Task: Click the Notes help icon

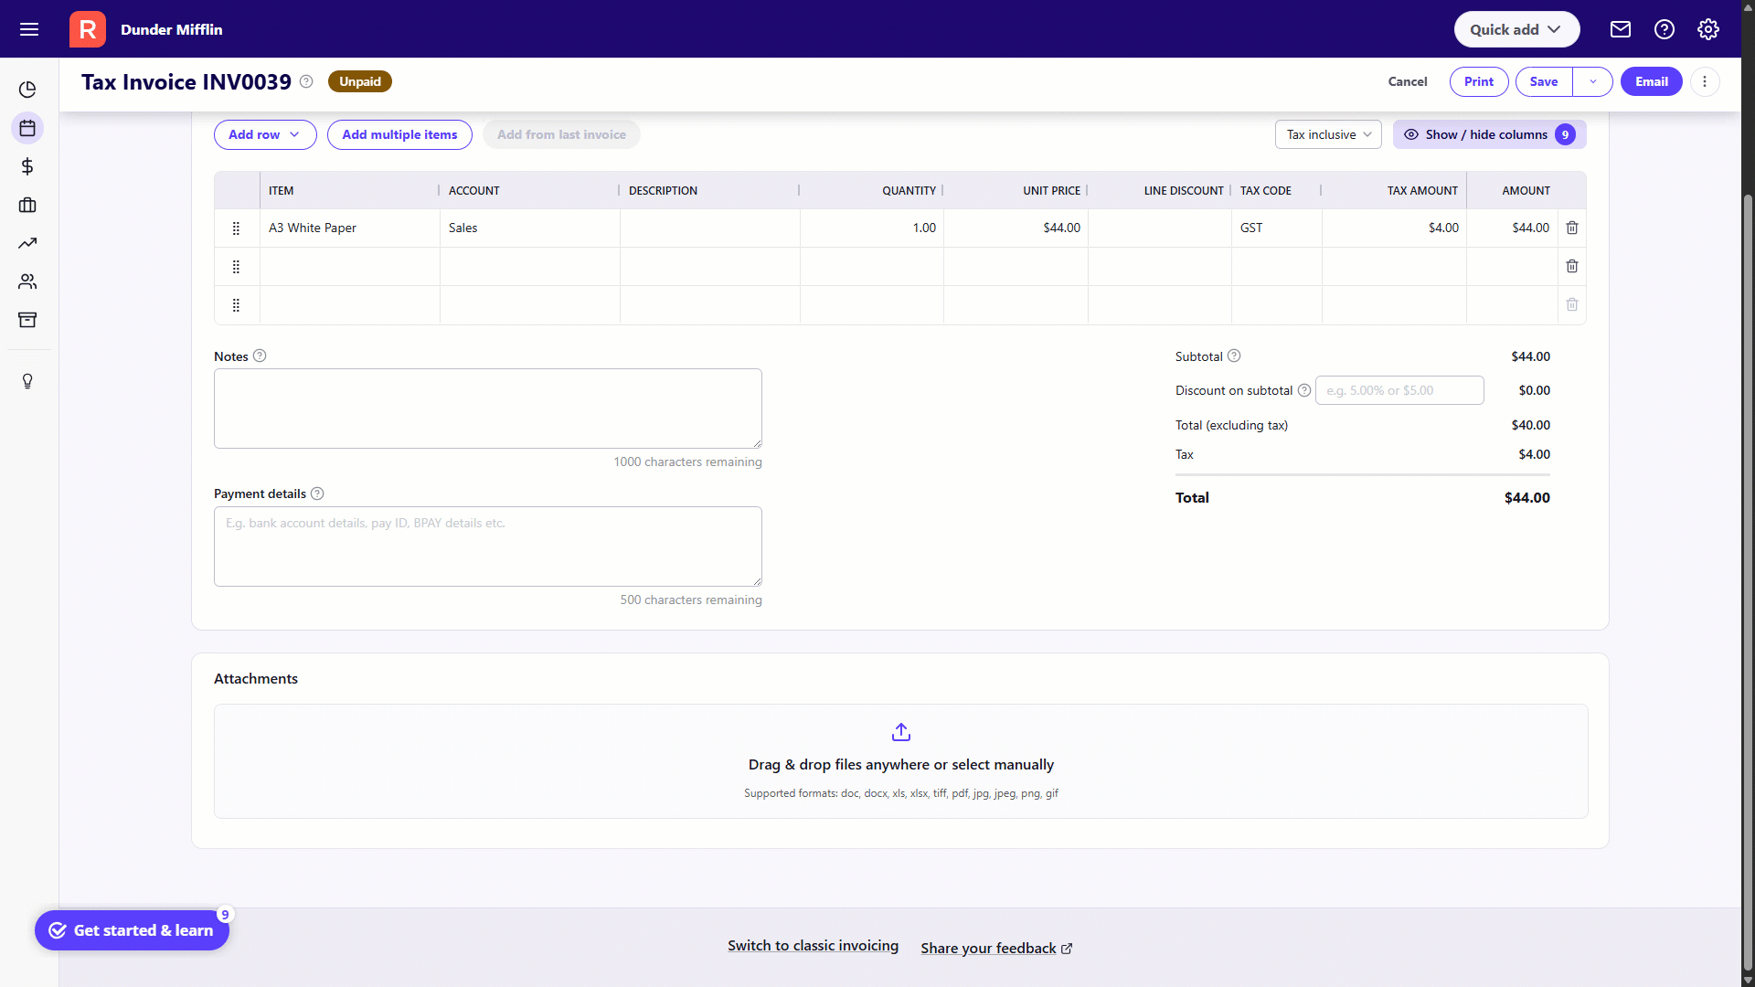Action: (x=260, y=356)
